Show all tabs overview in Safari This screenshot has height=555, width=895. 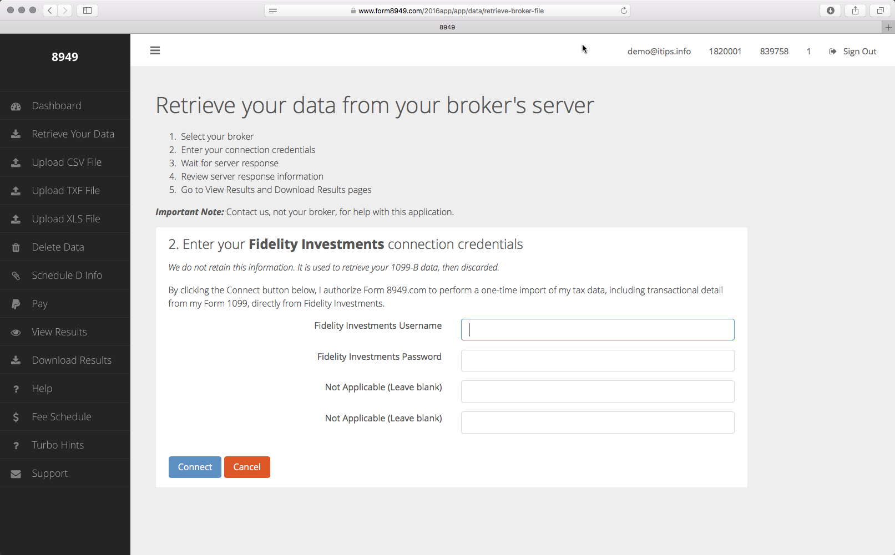(x=880, y=10)
